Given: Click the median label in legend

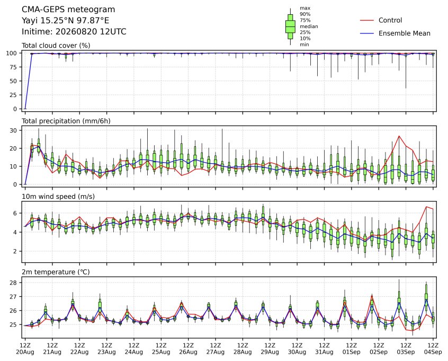Looking at the screenshot, I should (x=309, y=27).
